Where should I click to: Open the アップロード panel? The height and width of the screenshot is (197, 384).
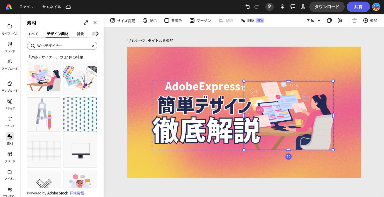(x=10, y=64)
